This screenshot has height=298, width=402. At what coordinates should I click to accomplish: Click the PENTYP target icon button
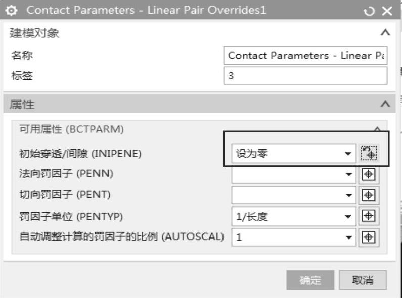(369, 216)
